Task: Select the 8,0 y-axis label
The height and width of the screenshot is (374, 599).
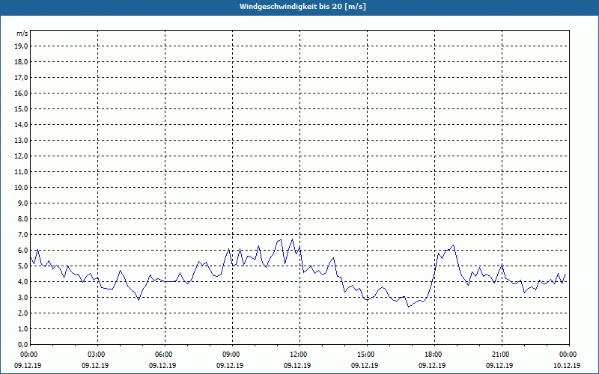Action: click(22, 218)
